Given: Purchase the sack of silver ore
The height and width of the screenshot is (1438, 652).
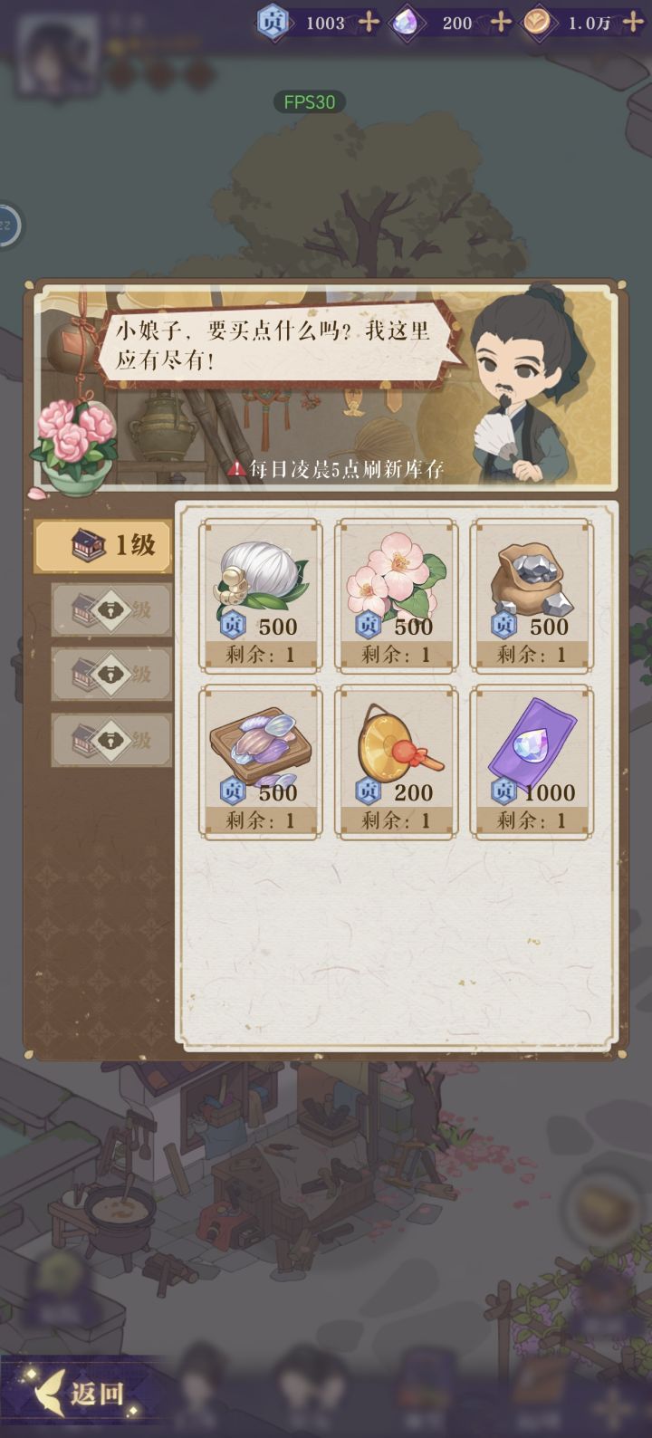Looking at the screenshot, I should point(532,595).
